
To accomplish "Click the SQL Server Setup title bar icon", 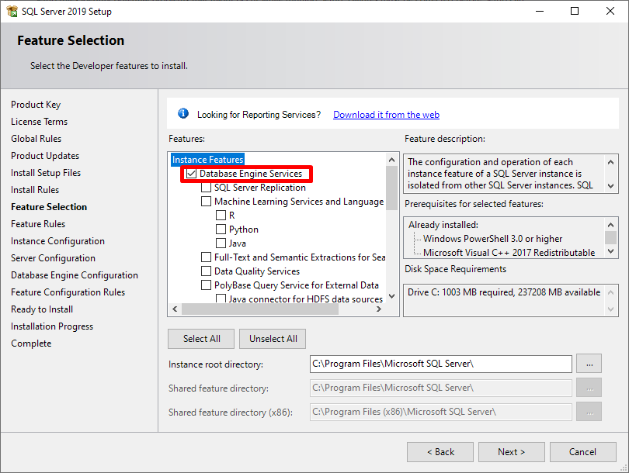I will pos(10,12).
